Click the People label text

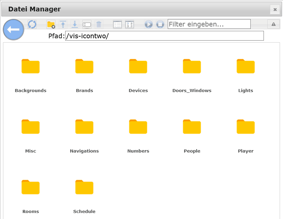[x=192, y=151]
